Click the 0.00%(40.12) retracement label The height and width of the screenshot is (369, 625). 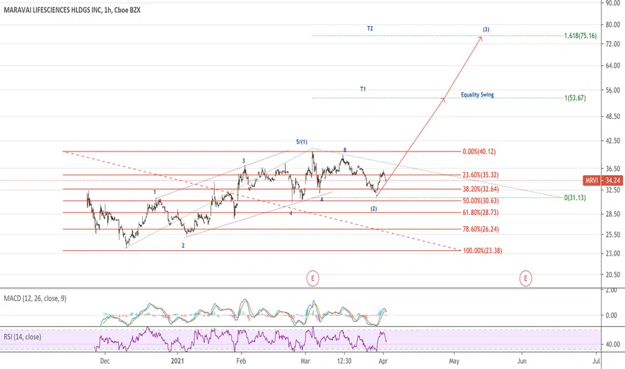click(479, 152)
